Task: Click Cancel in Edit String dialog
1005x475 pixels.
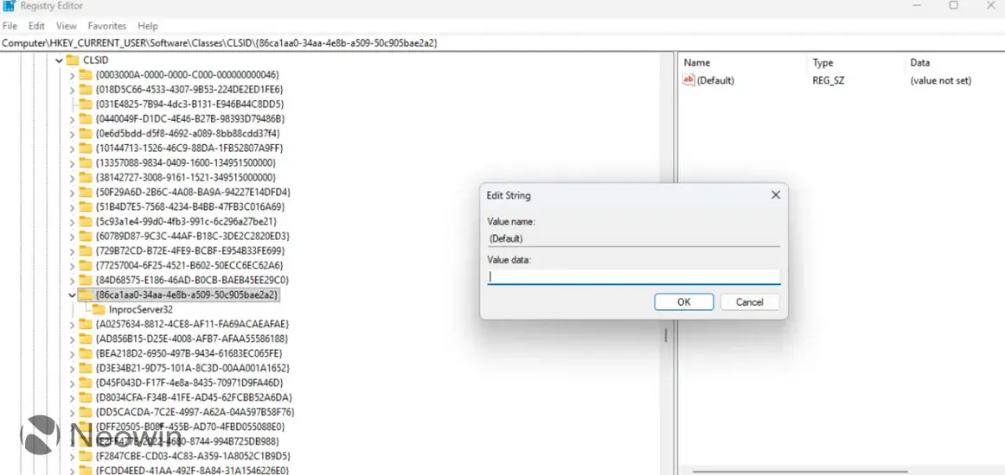Action: tap(750, 302)
